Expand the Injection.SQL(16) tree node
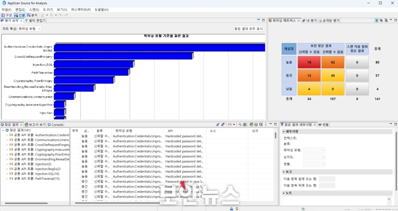 (x=7, y=174)
